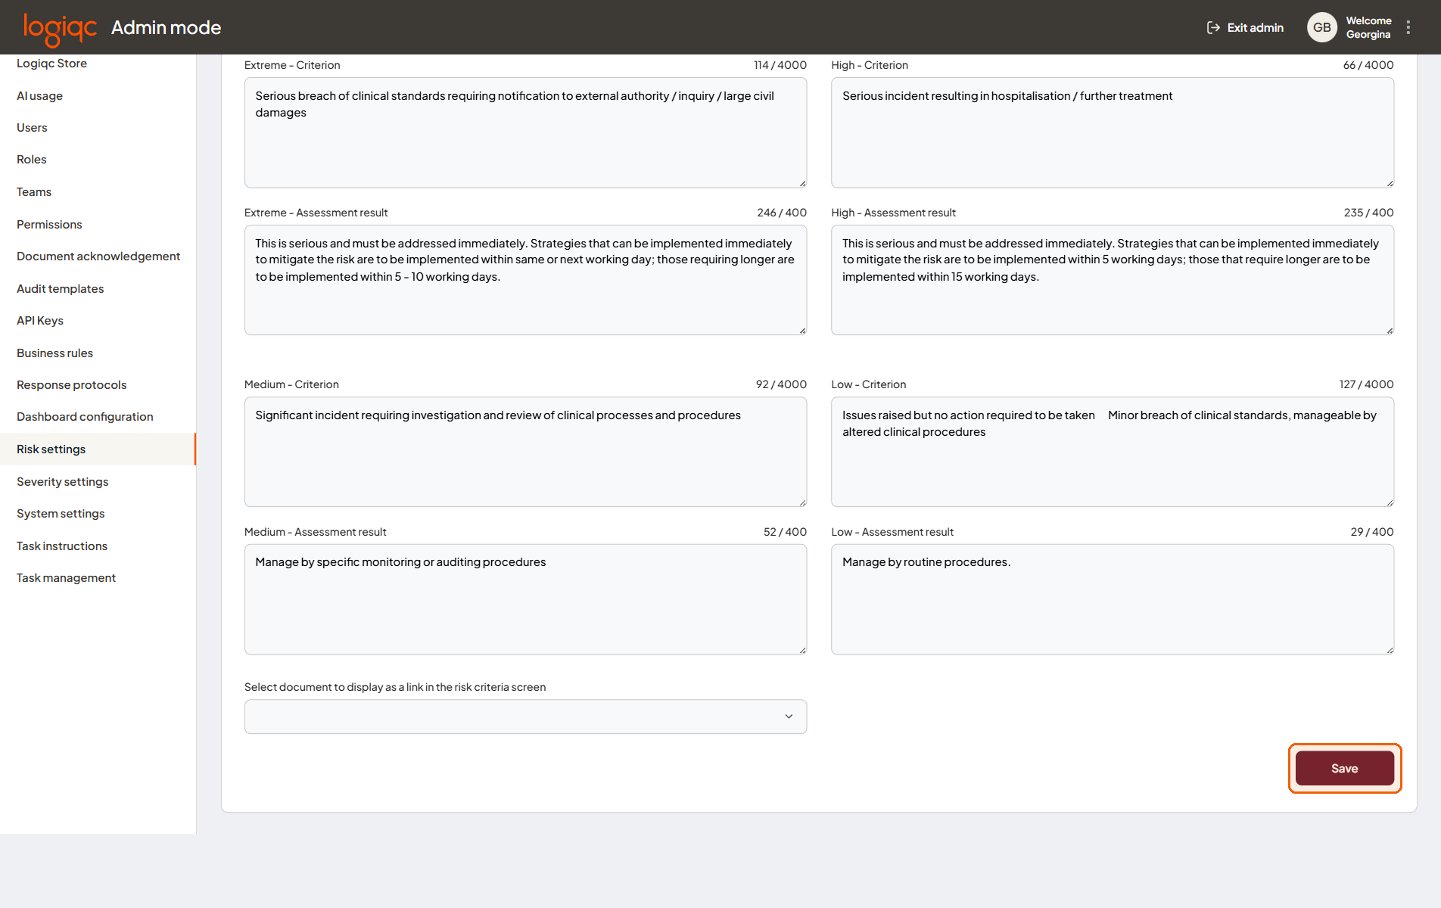Navigate to Teams
Screen dimensions: 1441x908
coord(34,192)
